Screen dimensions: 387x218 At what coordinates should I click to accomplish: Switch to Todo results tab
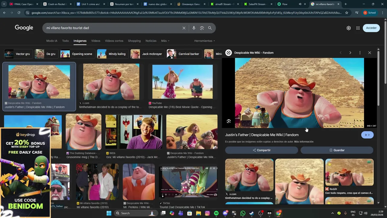[65, 41]
